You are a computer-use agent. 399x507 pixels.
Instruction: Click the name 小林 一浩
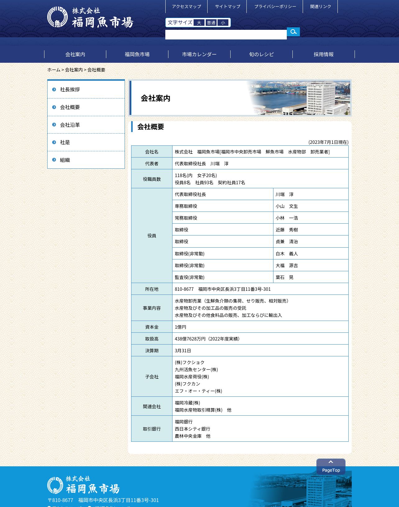pyautogui.click(x=287, y=218)
